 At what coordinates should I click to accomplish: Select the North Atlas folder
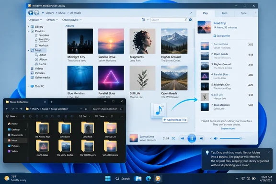click(x=42, y=148)
